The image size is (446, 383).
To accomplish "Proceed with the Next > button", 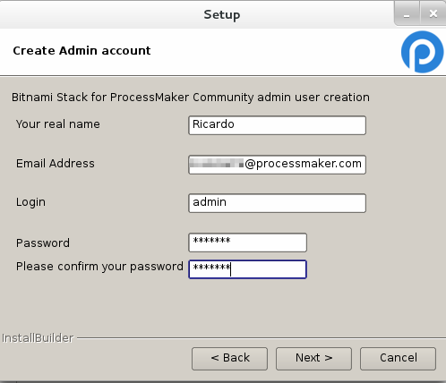I will pyautogui.click(x=313, y=359).
